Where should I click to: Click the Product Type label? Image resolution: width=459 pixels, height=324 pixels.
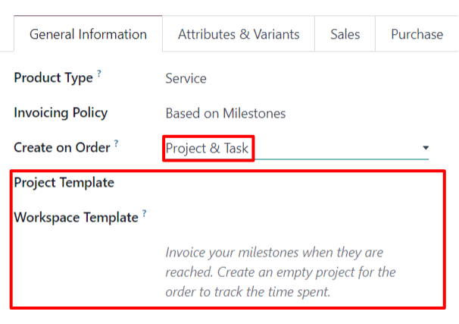[x=53, y=77]
